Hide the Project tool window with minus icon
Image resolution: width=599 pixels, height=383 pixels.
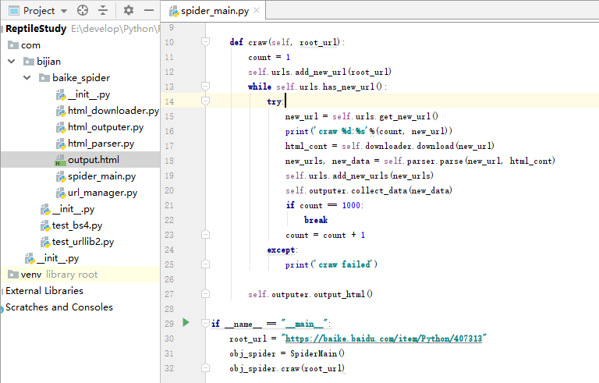click(x=147, y=11)
